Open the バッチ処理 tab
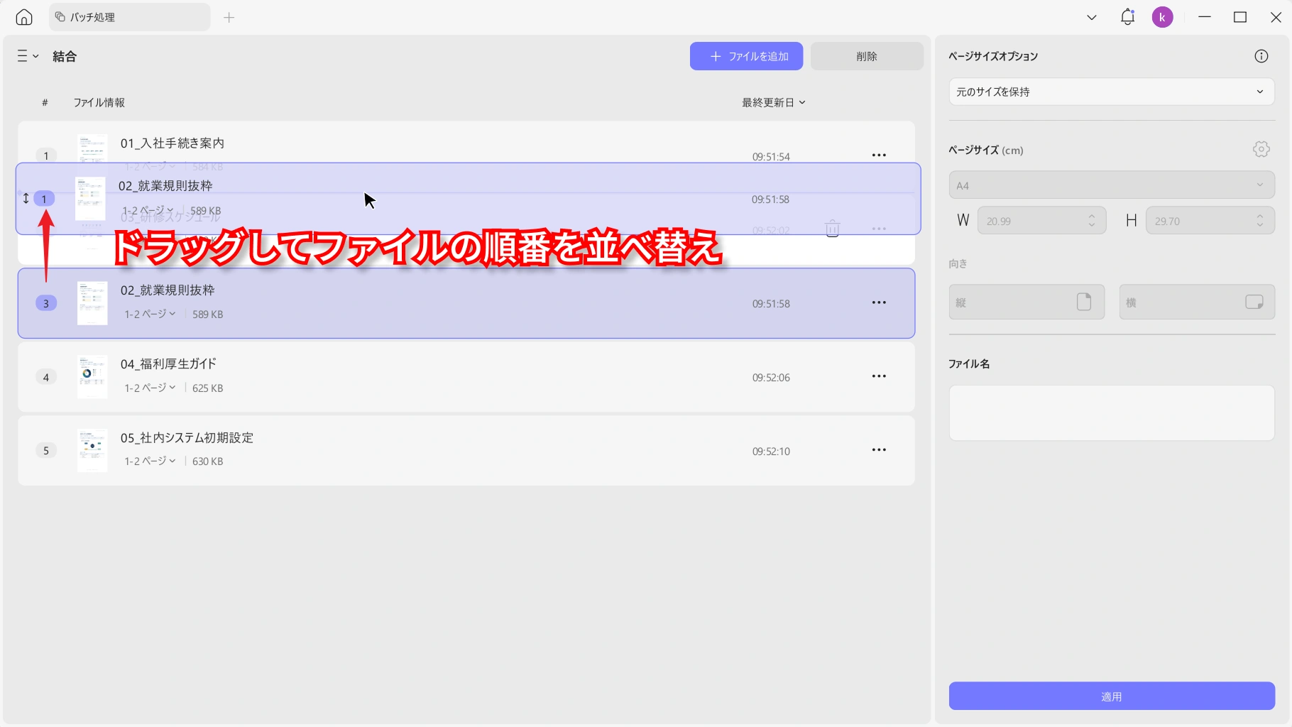 coord(129,17)
